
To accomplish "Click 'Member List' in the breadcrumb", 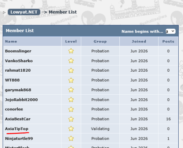I will pos(63,12).
